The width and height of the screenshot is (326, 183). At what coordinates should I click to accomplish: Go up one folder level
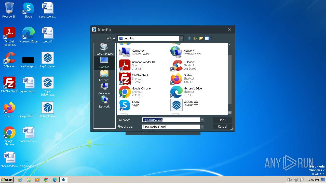pyautogui.click(x=195, y=38)
